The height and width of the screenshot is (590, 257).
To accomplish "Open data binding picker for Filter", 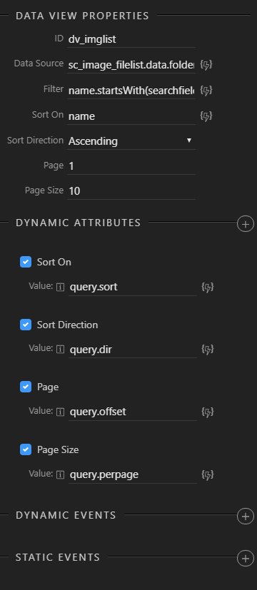I will coord(206,91).
